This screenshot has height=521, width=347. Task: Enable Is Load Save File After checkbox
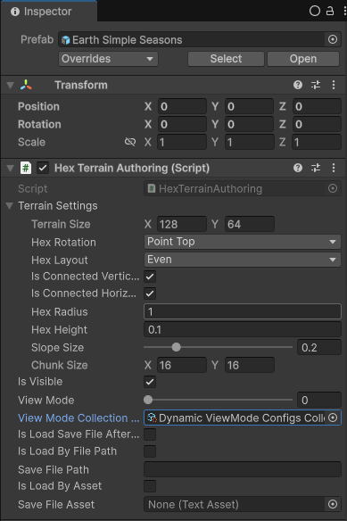(x=150, y=434)
